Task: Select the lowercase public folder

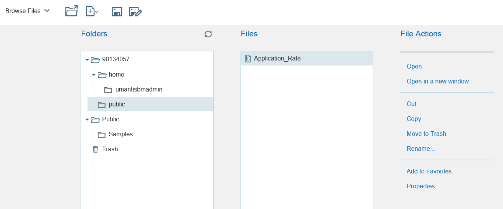Action: [x=117, y=104]
